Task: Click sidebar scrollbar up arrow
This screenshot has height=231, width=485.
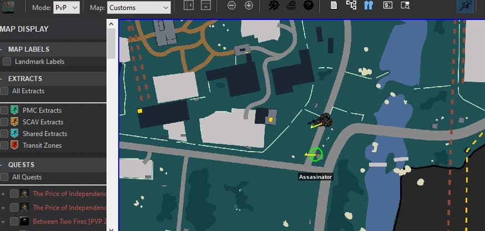Action: pos(112,24)
